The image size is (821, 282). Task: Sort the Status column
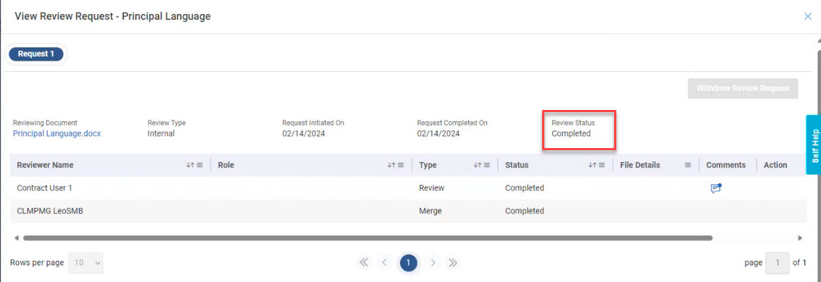(x=592, y=165)
